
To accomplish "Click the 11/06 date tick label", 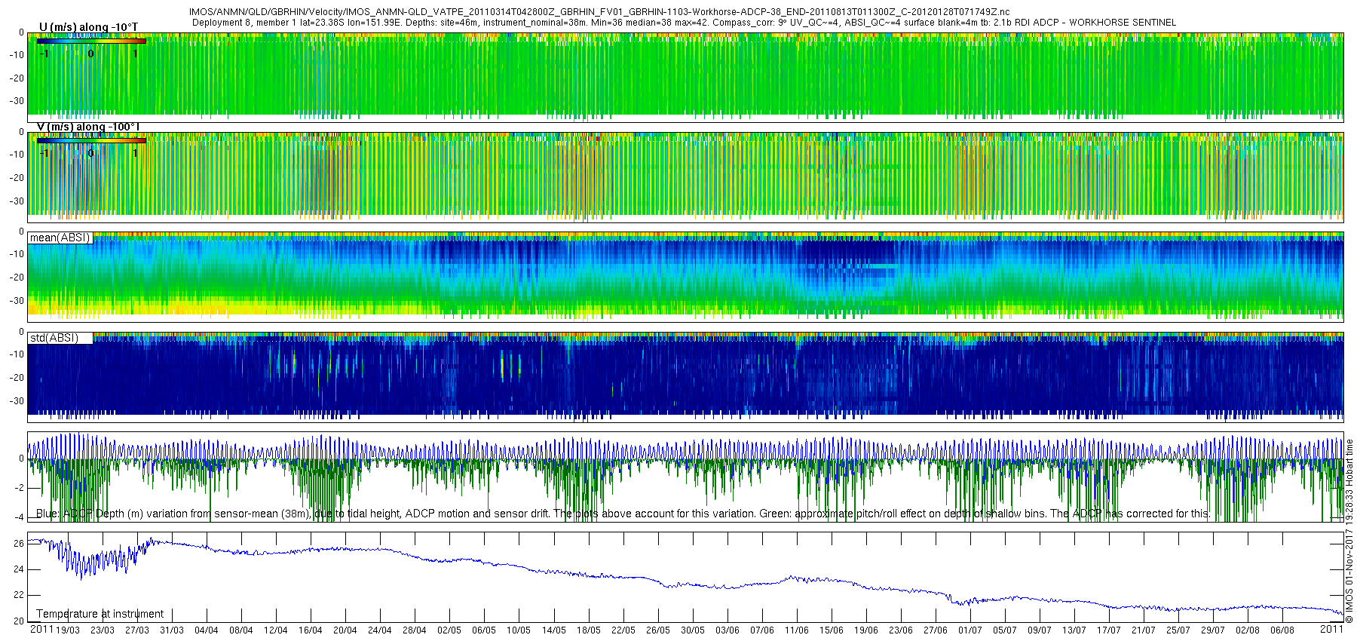I will coord(796,630).
